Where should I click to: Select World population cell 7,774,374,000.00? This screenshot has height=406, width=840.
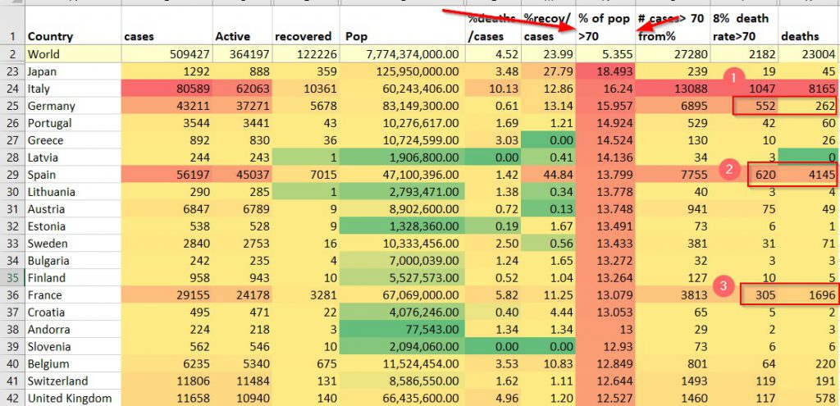(x=403, y=54)
